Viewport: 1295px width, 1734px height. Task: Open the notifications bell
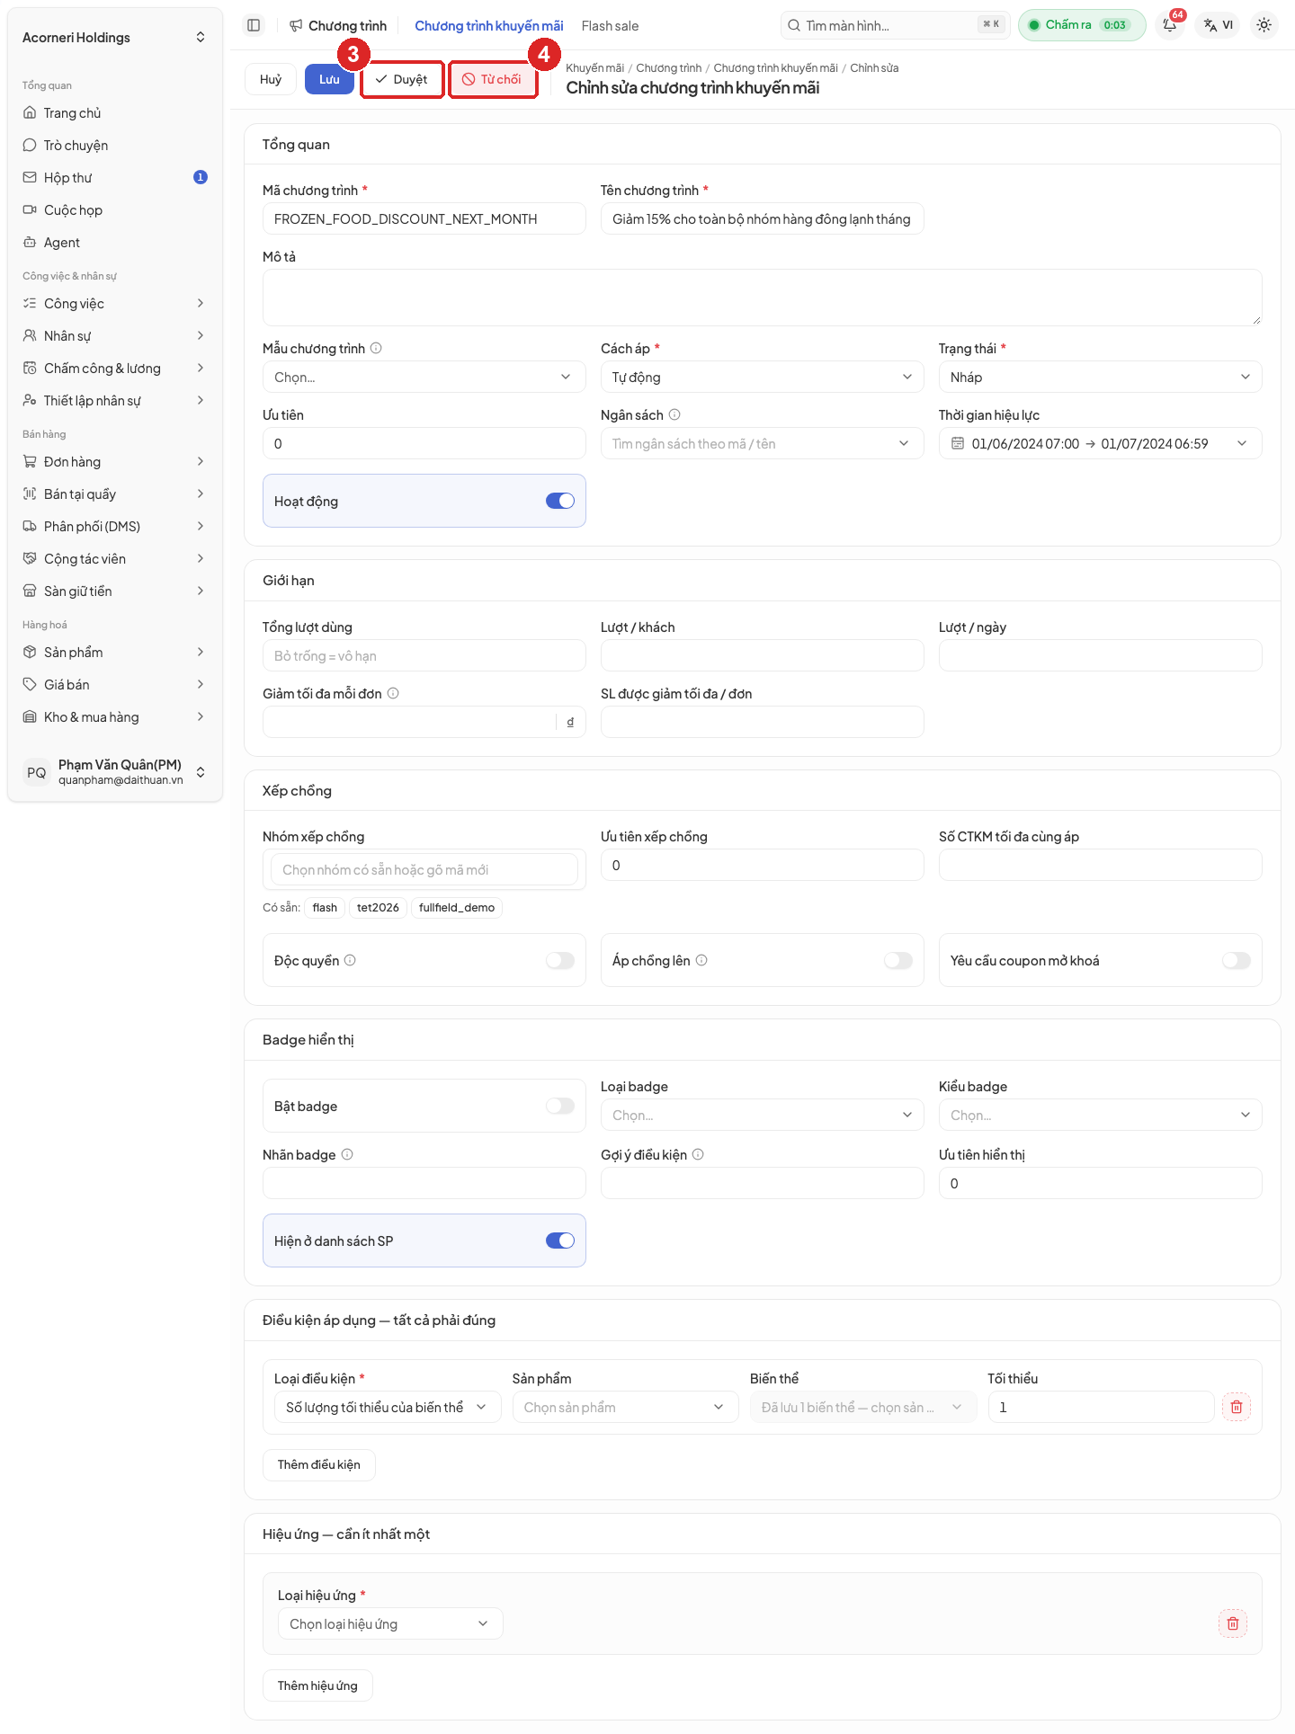[1170, 25]
